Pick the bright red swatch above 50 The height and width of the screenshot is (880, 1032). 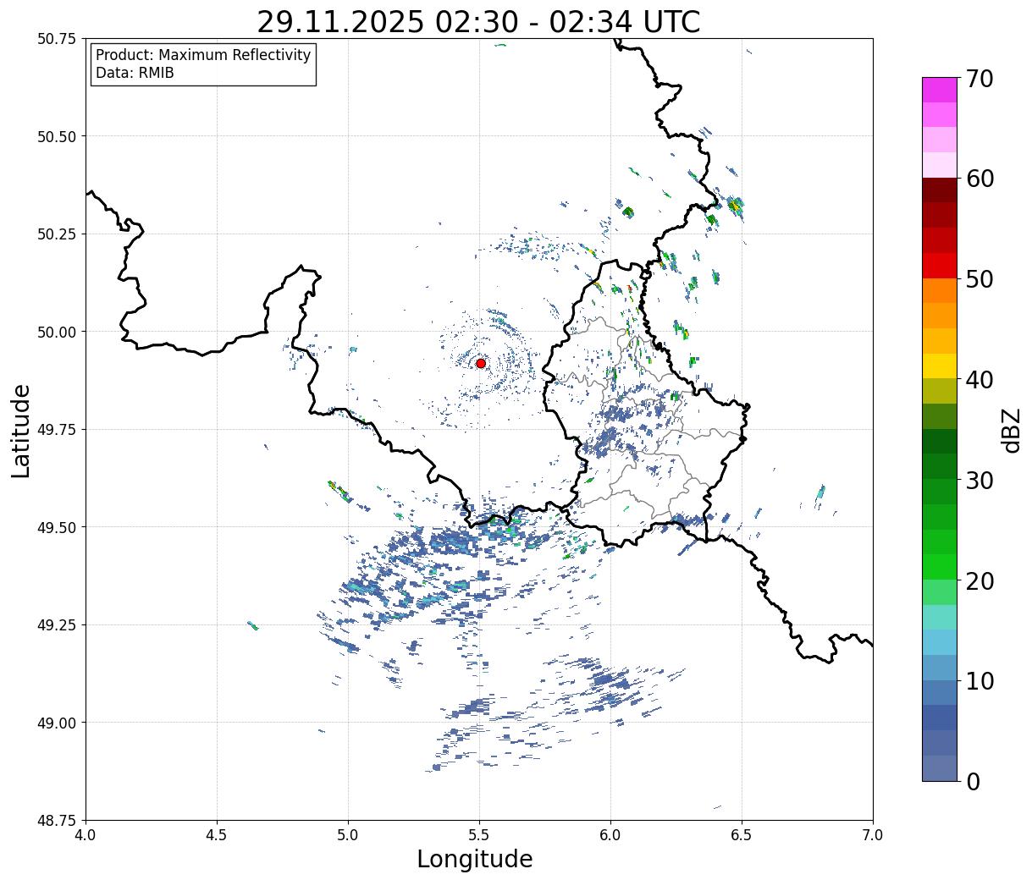tap(940, 265)
